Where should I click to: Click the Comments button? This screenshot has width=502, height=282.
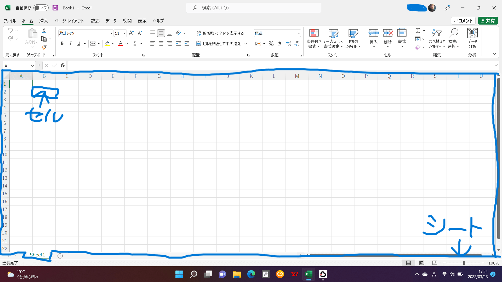463,21
